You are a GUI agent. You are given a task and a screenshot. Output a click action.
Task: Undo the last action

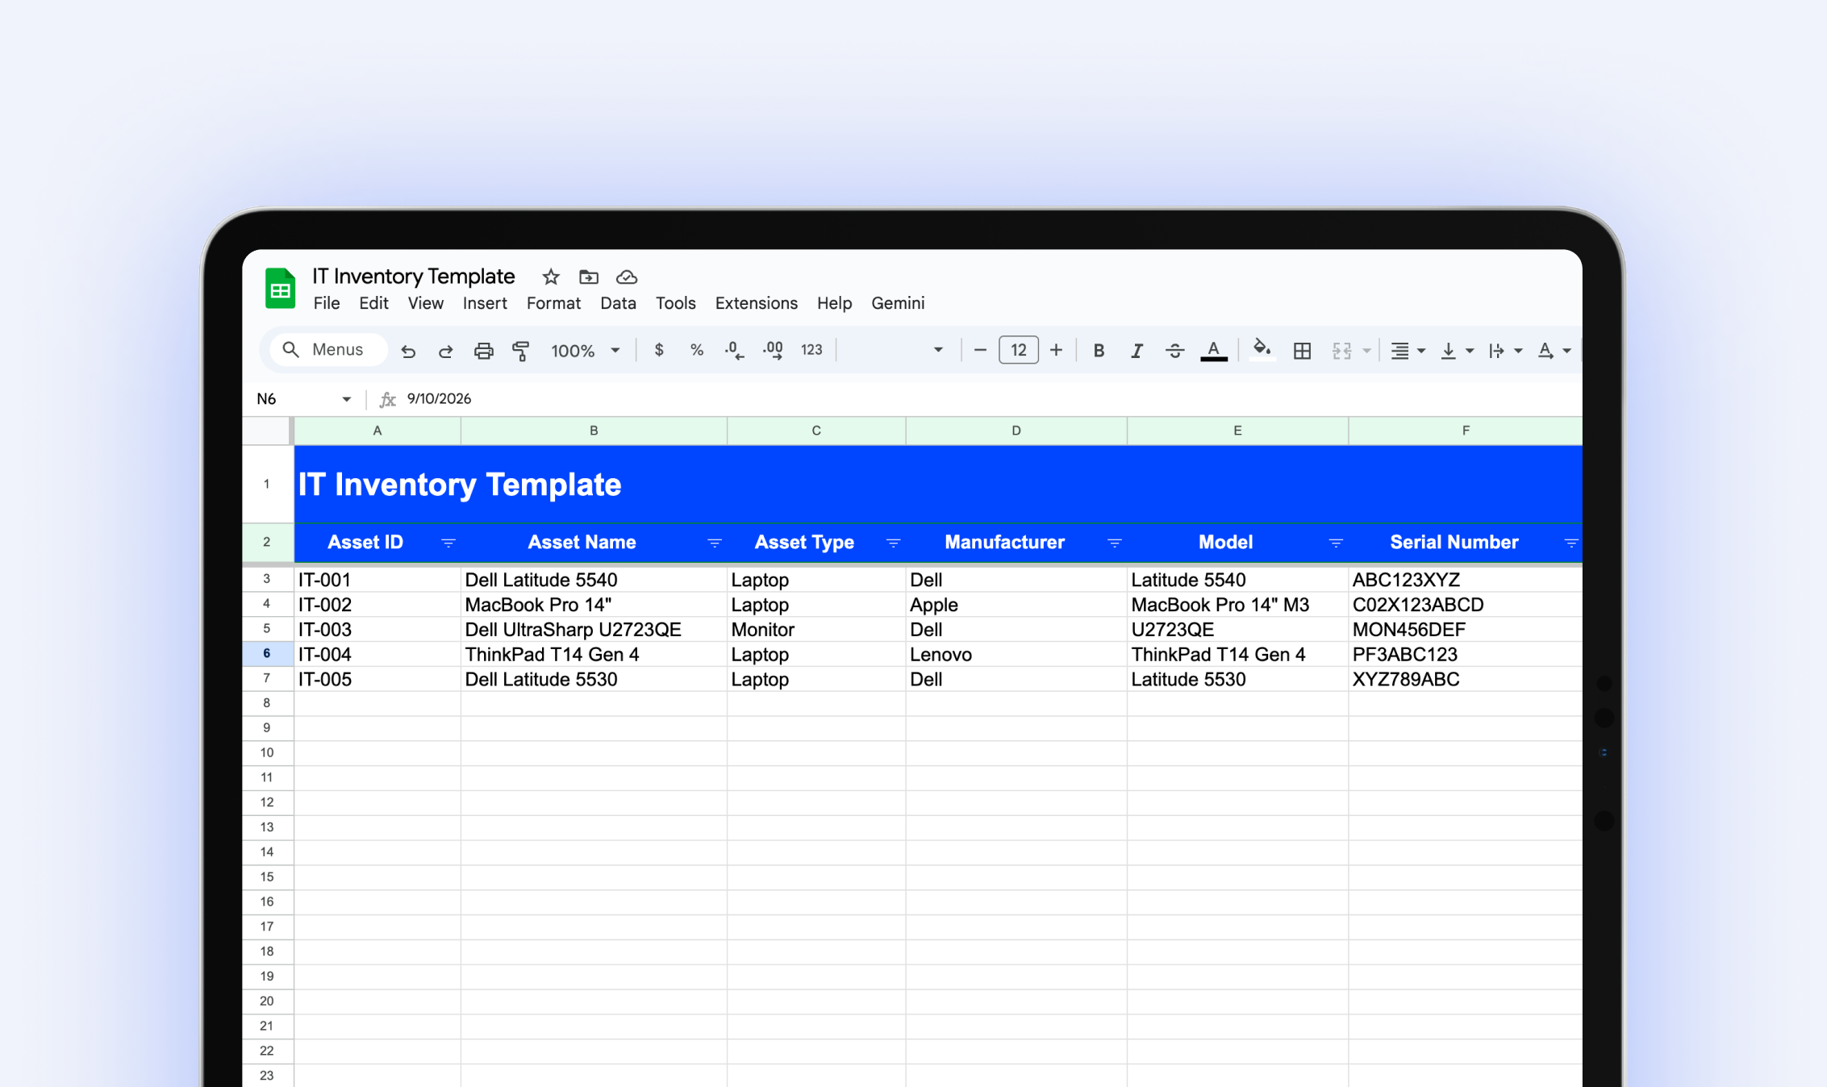(x=409, y=350)
